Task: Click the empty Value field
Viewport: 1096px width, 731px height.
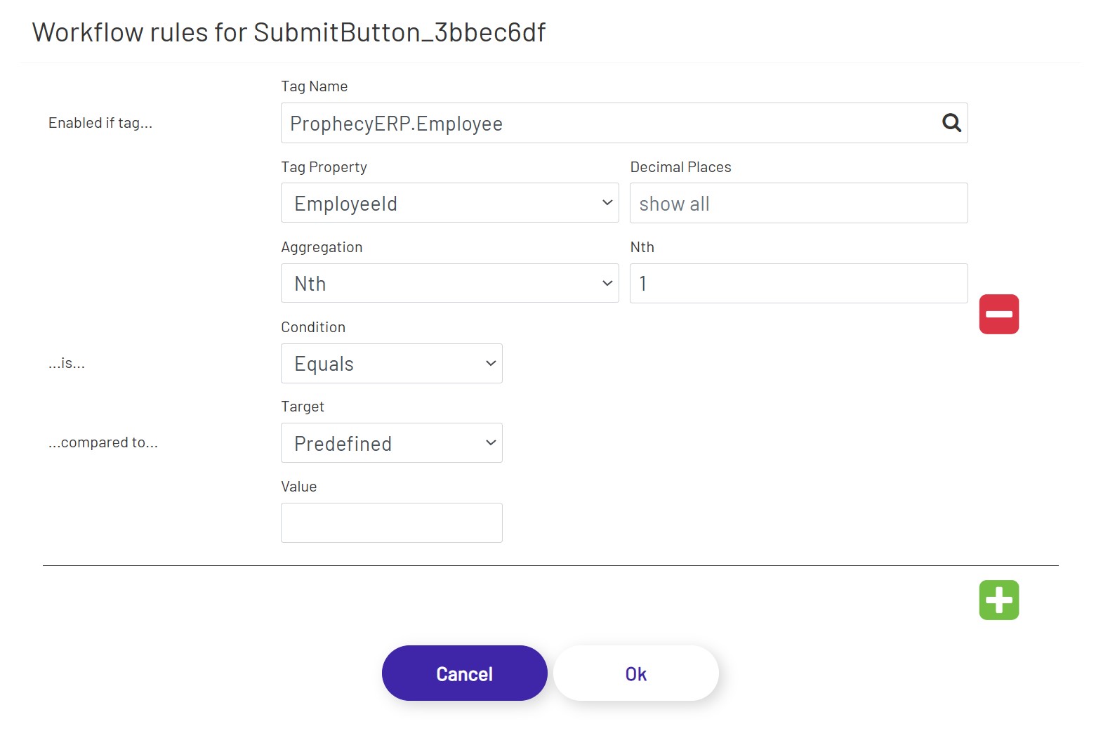Action: [x=391, y=522]
